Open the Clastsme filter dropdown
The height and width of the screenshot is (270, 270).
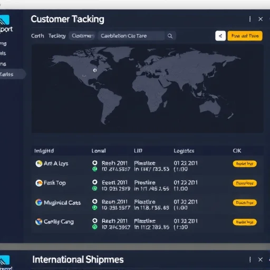point(82,36)
